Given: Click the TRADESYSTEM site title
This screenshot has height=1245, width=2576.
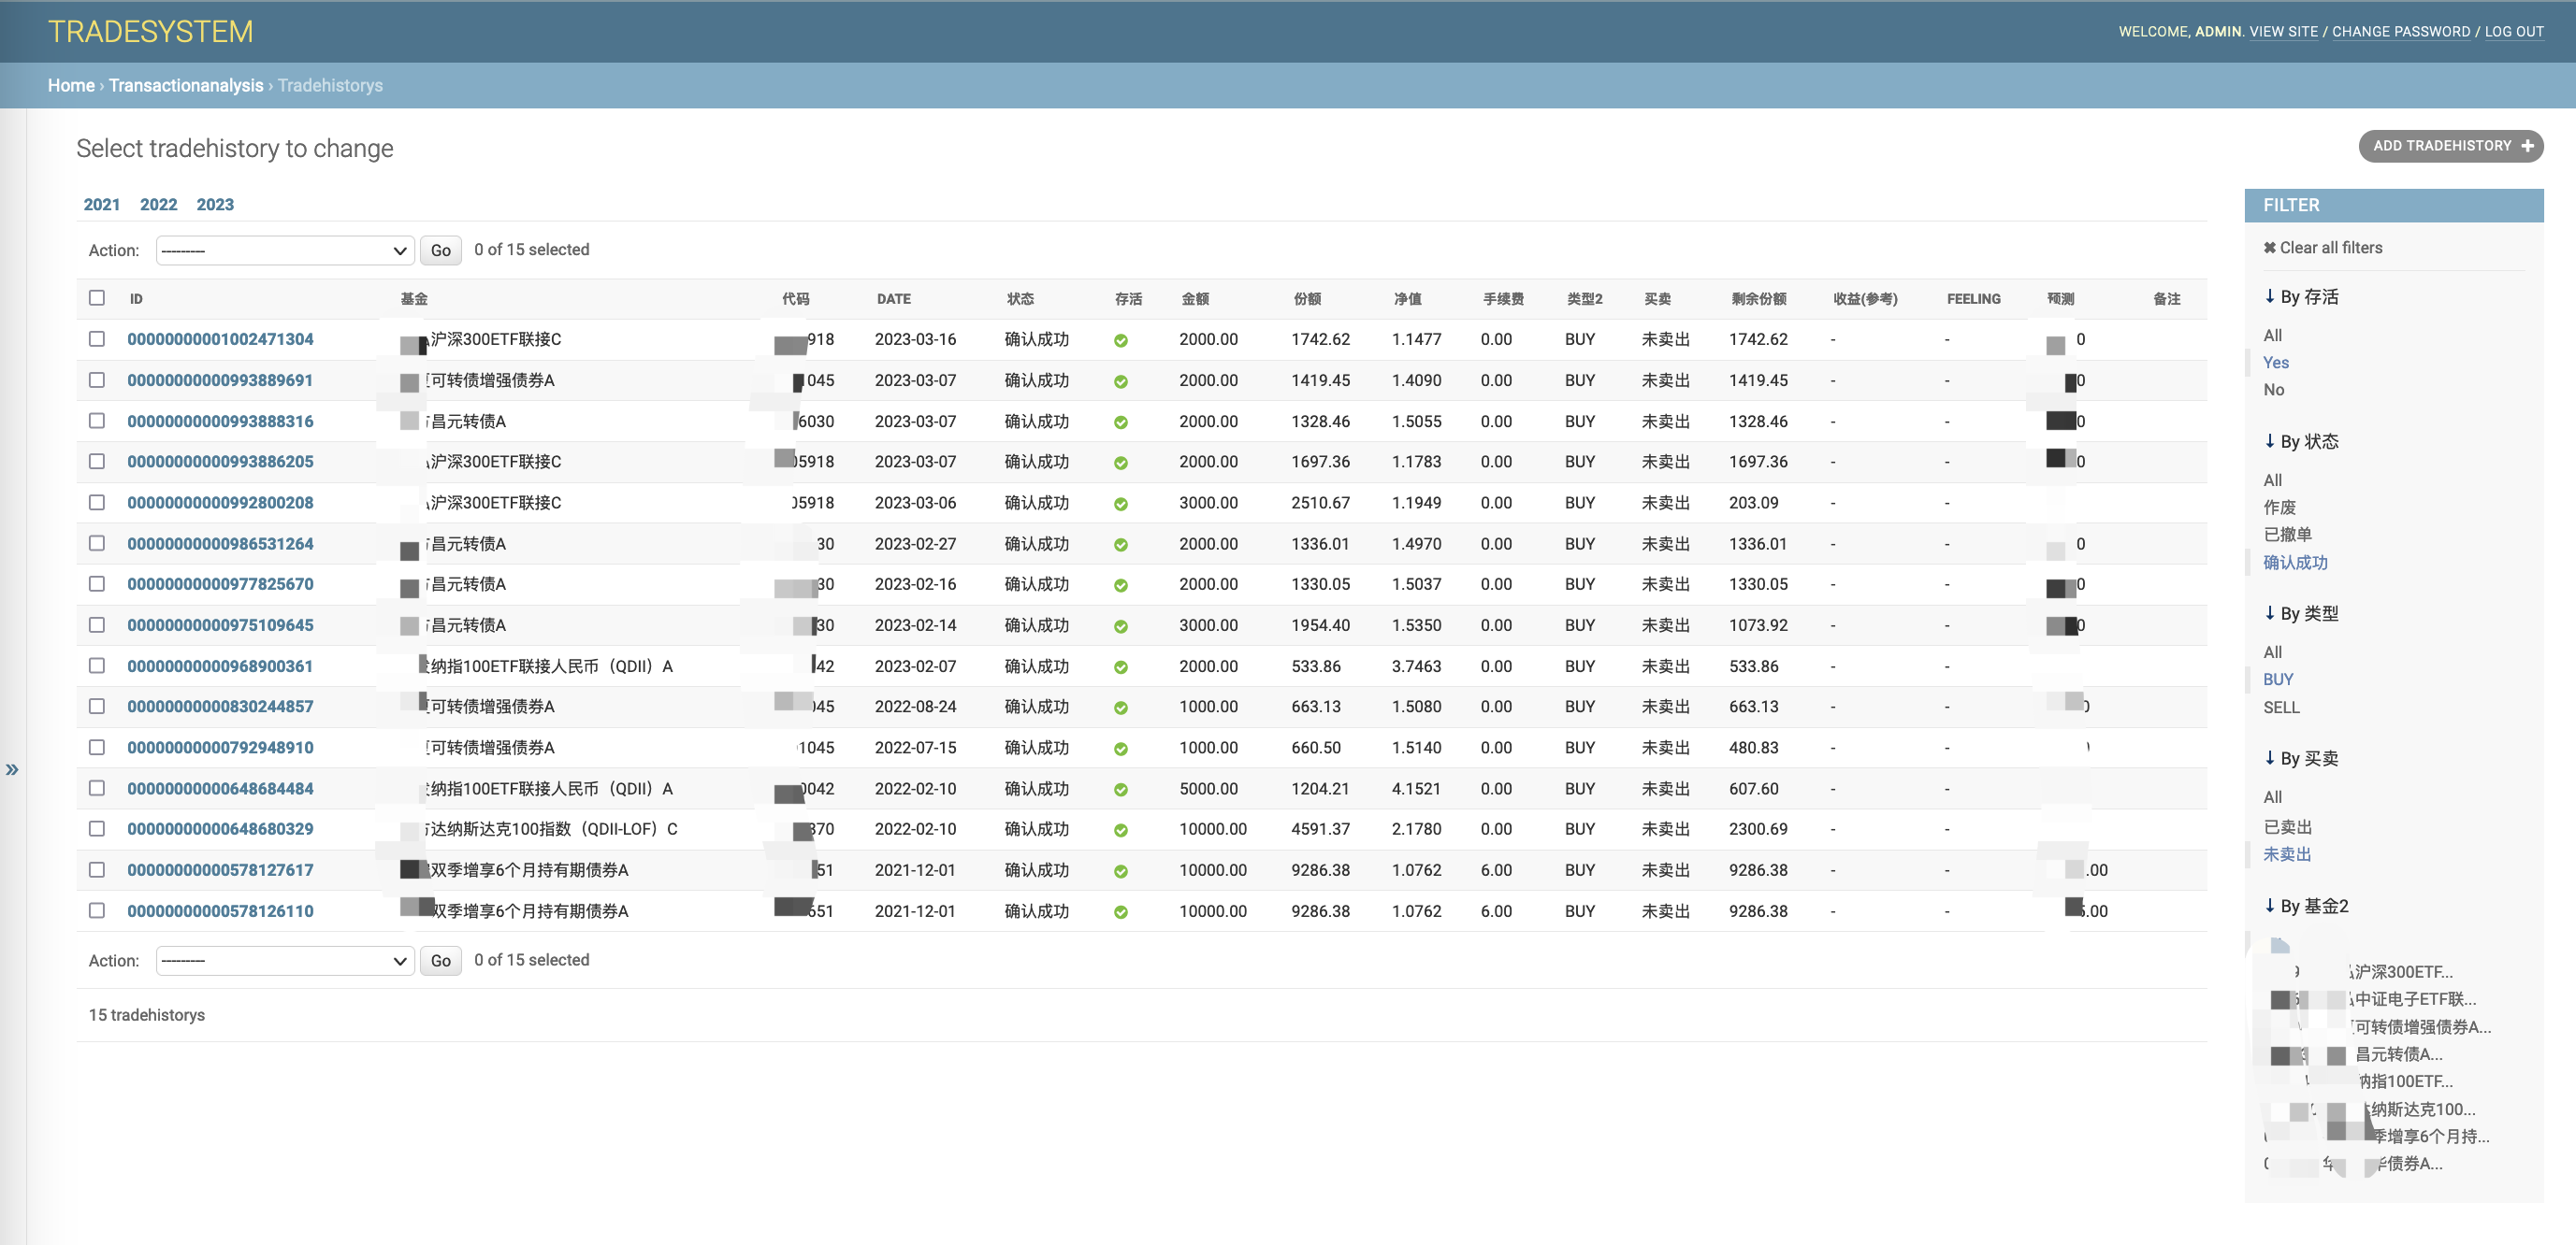Looking at the screenshot, I should [150, 32].
